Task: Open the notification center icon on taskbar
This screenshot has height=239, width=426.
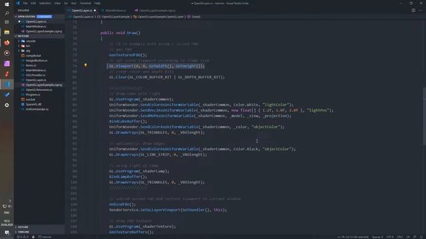Action: (7, 232)
